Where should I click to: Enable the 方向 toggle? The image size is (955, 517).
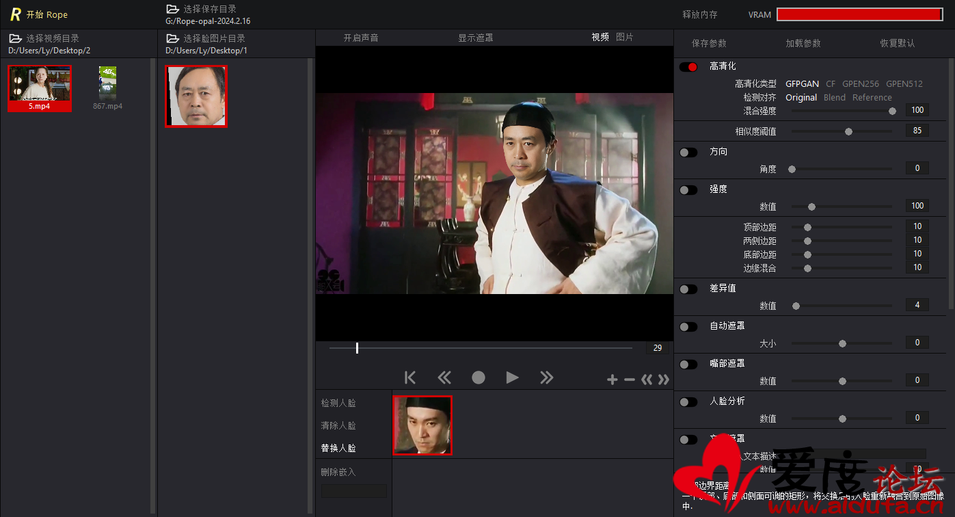pos(688,152)
